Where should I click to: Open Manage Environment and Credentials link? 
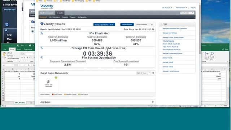(175, 29)
